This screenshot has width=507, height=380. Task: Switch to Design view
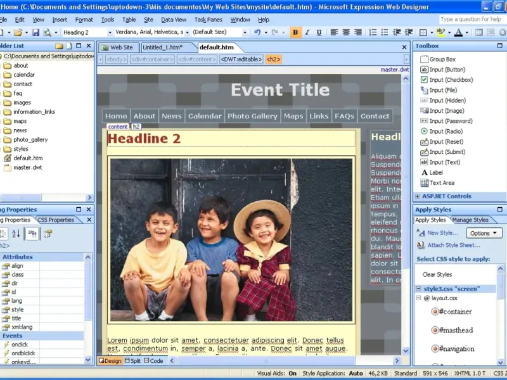click(x=110, y=361)
